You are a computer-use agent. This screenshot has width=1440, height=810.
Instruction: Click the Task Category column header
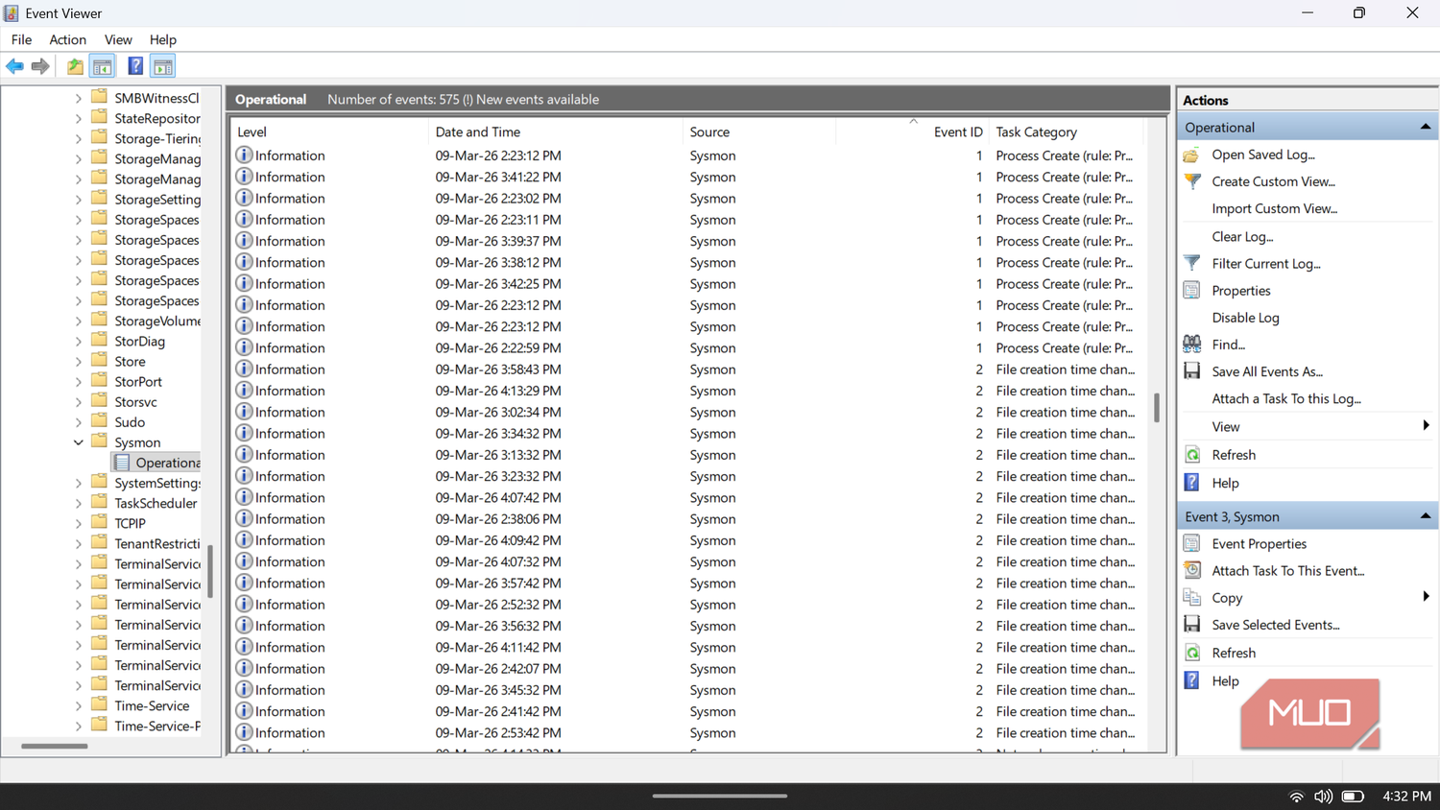tap(1066, 131)
